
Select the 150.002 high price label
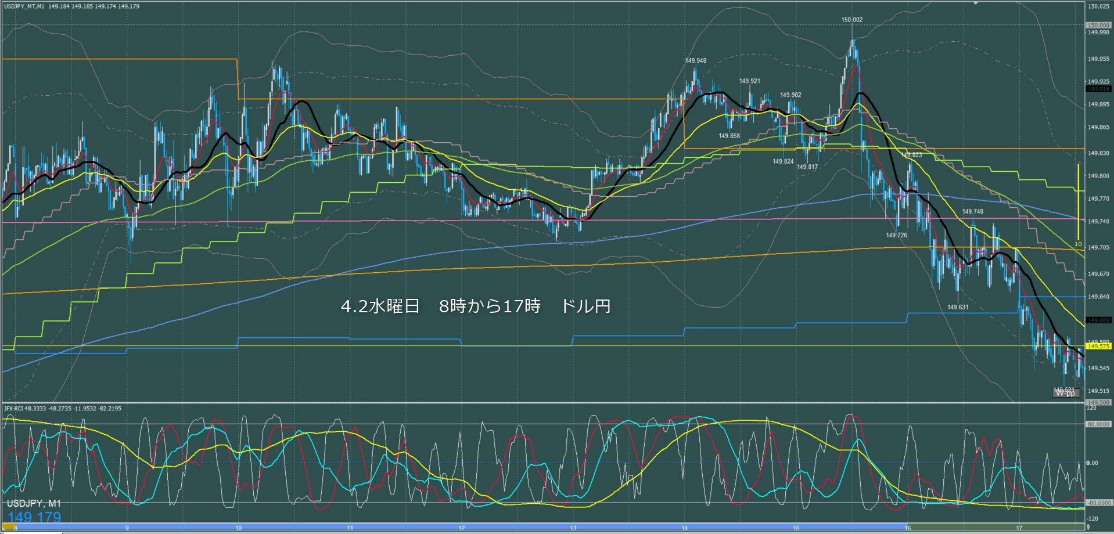tap(852, 20)
